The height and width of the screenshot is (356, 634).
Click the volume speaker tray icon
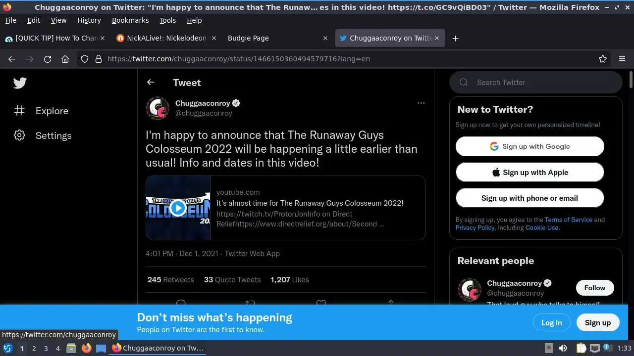pos(563,348)
